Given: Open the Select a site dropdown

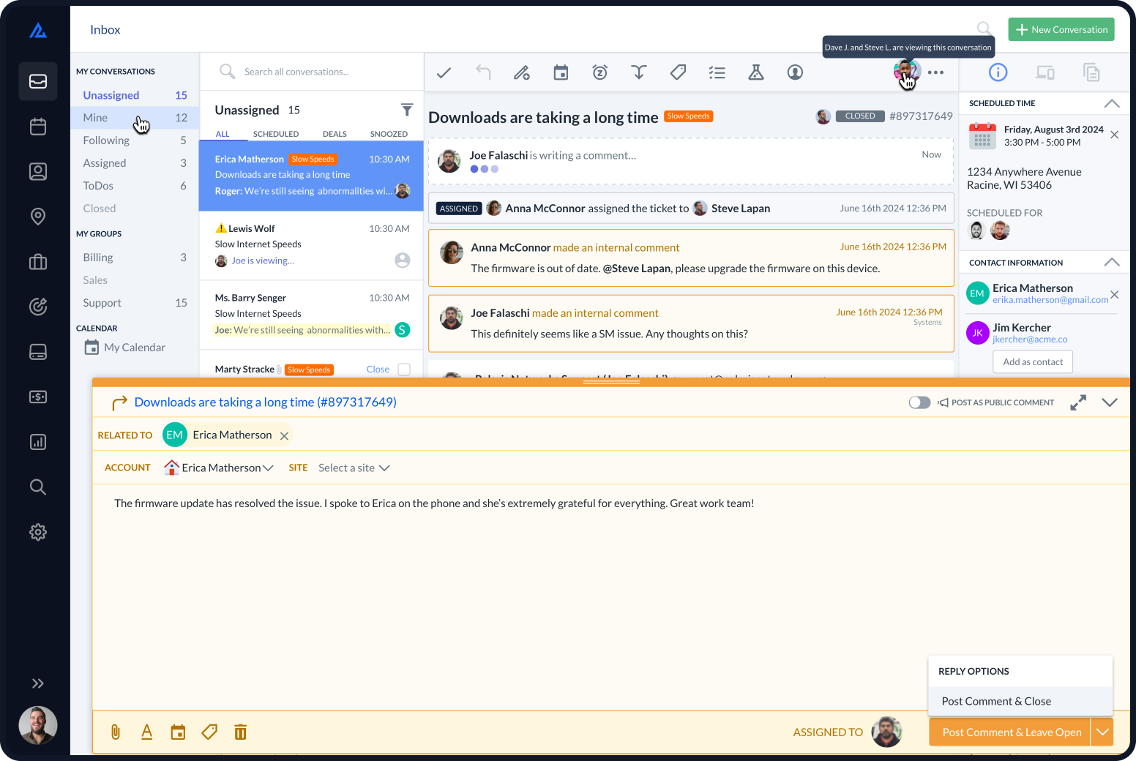Looking at the screenshot, I should 354,468.
